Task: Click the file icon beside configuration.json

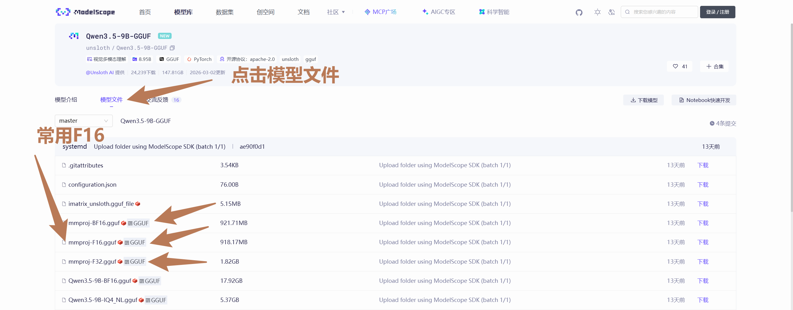Action: coord(64,185)
